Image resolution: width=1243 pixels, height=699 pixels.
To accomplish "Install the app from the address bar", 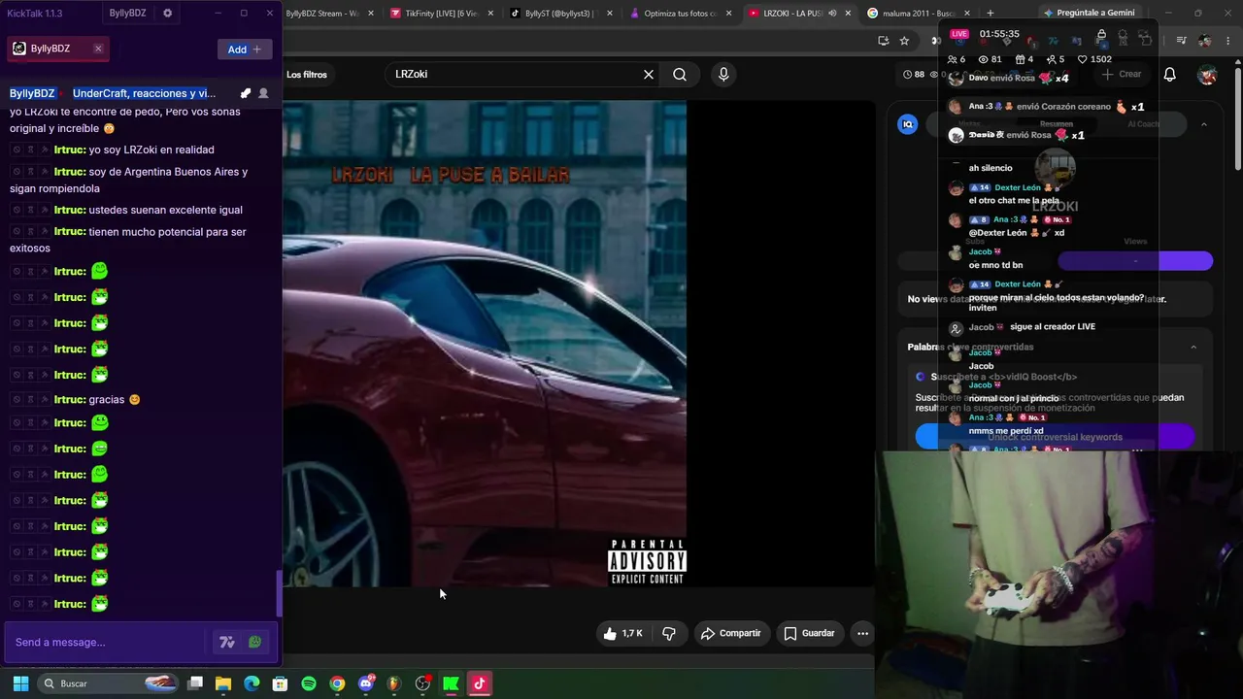I will 883,41.
